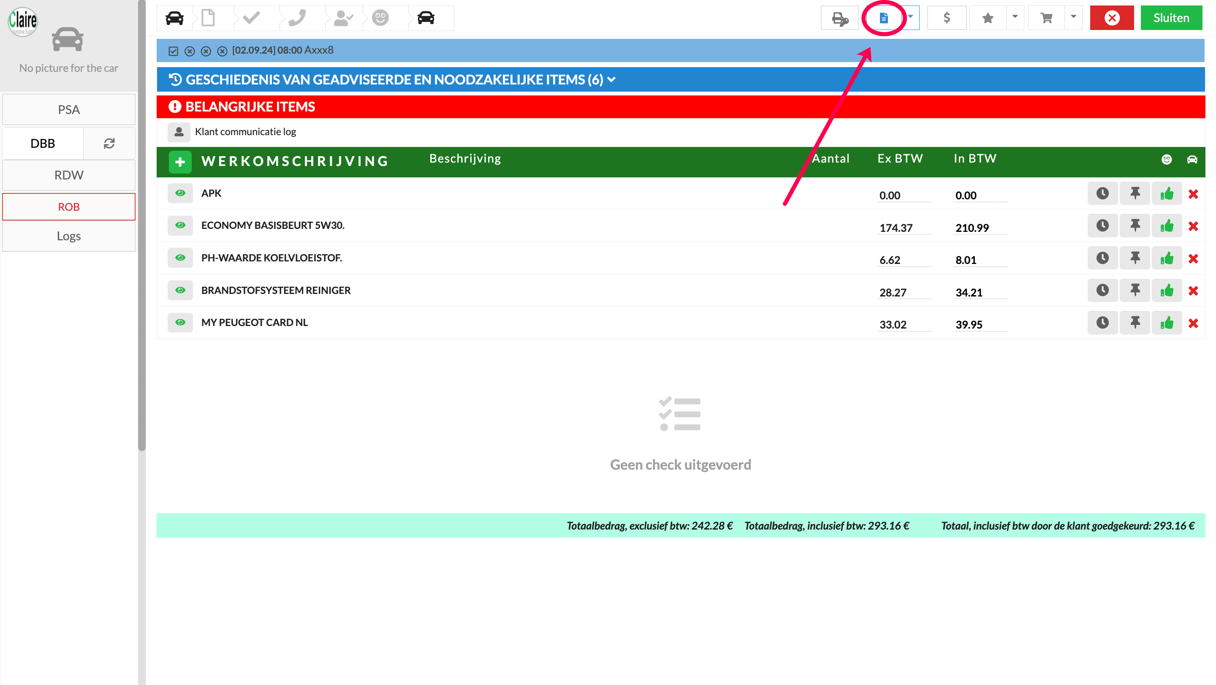Click the car icon in the workflow steps

174,18
